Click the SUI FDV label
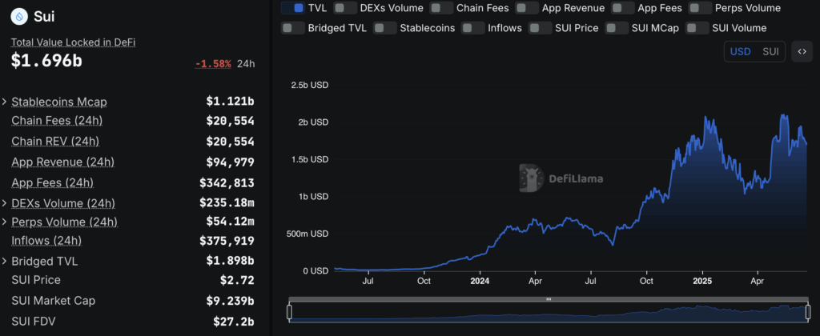The image size is (820, 336). (x=35, y=322)
